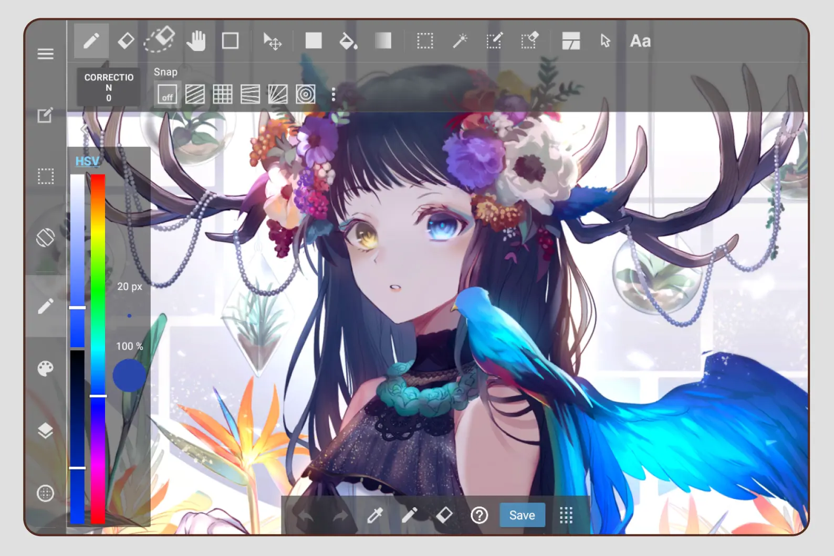Screen dimensions: 834x556
Task: Switch the HSV color mode label
Action: click(x=87, y=161)
